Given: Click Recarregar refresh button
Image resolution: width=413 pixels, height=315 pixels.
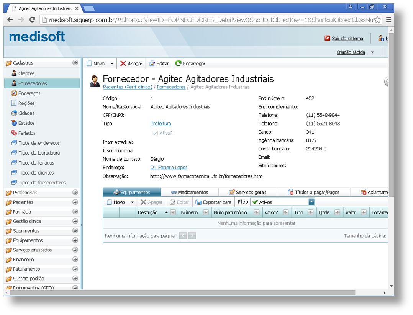Looking at the screenshot, I should [190, 64].
